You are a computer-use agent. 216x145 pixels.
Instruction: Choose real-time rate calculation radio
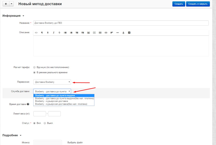click(34, 72)
